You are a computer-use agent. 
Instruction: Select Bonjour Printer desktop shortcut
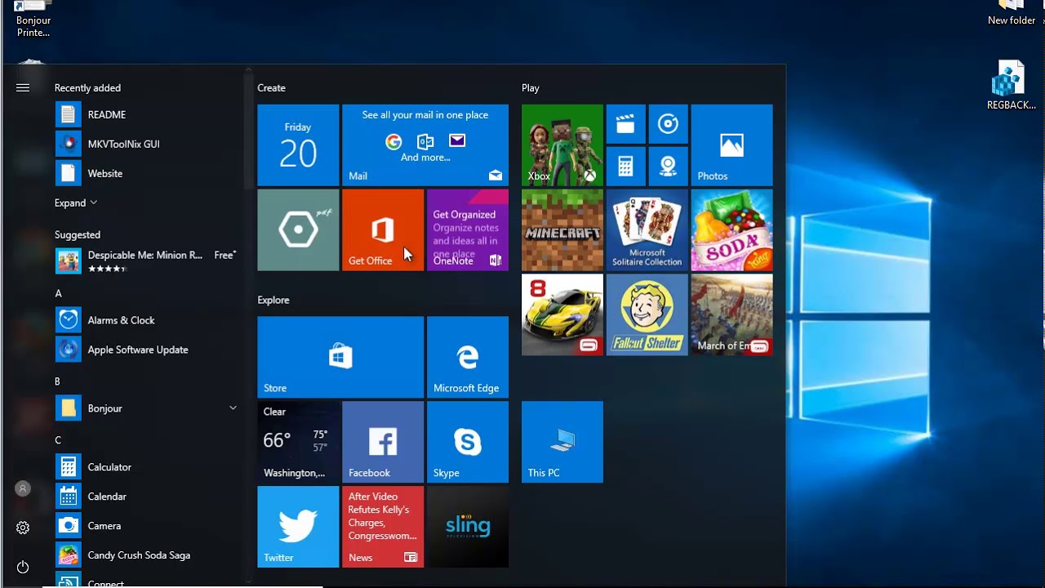(33, 20)
